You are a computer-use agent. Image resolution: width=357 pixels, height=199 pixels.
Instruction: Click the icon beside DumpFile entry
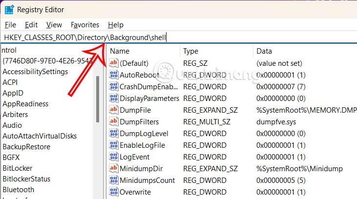[x=113, y=110]
